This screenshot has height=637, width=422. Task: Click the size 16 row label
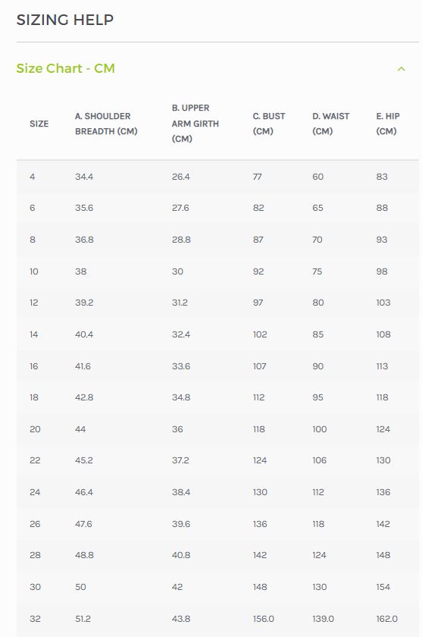coord(34,366)
